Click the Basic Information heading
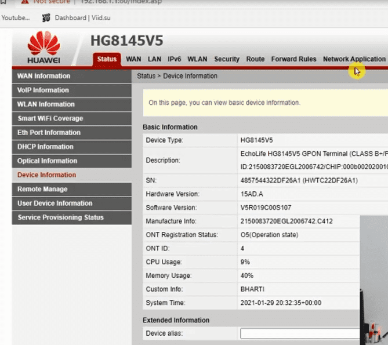This screenshot has height=345, width=388. (170, 127)
